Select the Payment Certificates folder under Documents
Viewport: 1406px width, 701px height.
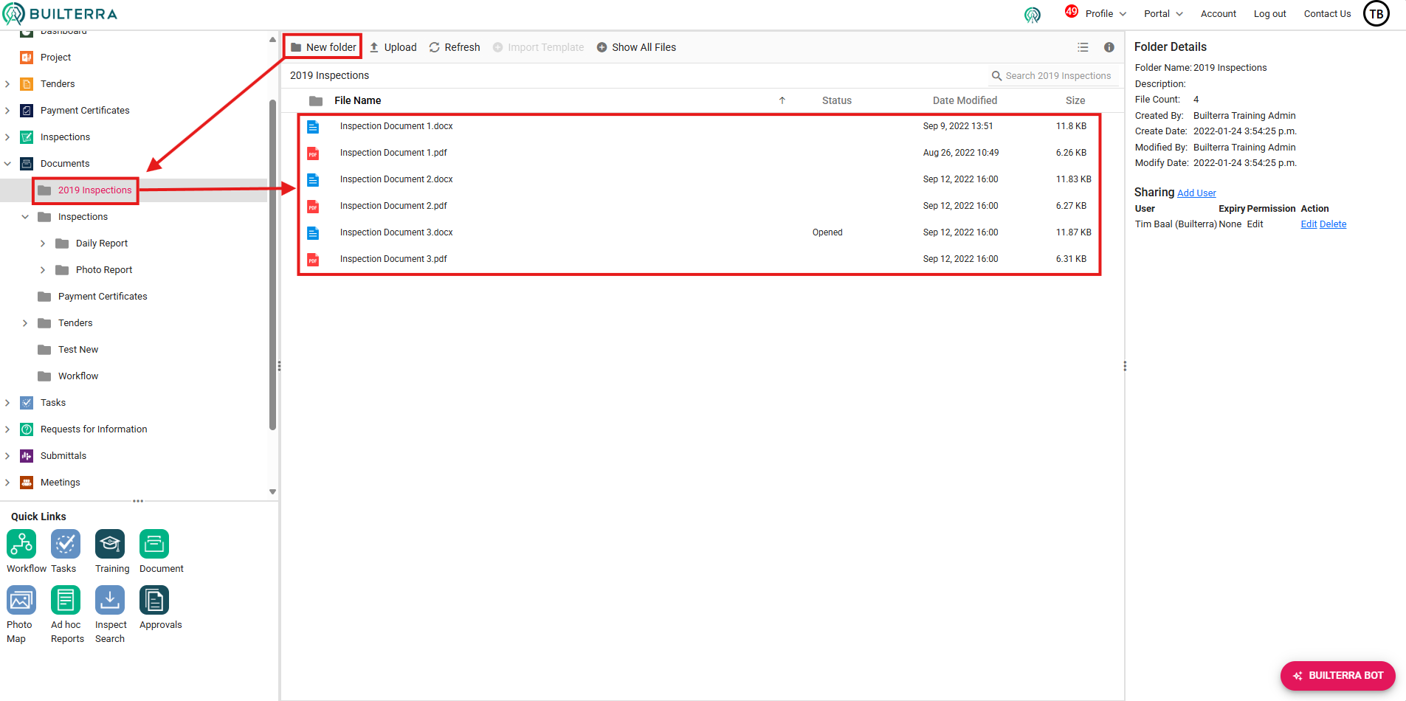pyautogui.click(x=103, y=297)
